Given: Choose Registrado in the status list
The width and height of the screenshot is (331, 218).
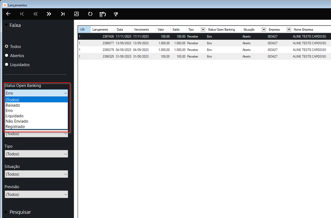Looking at the screenshot, I should [36, 127].
